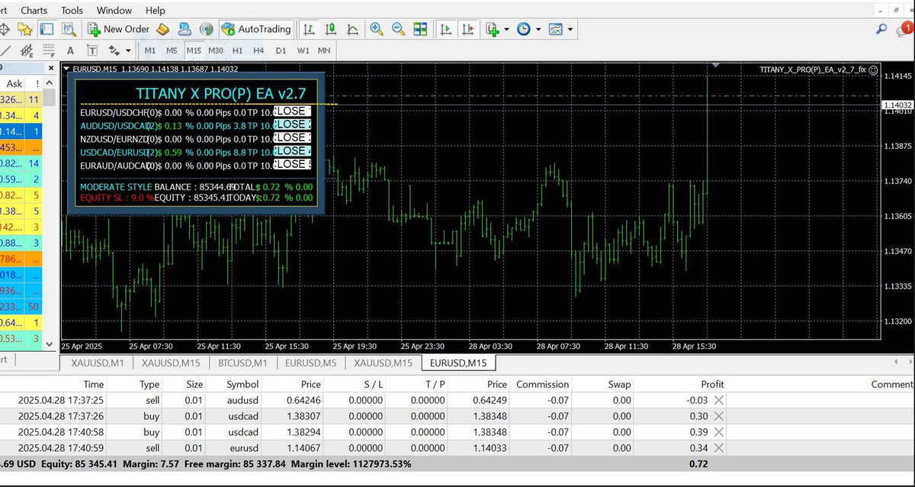Switch chart to bar chart view

tap(309, 29)
